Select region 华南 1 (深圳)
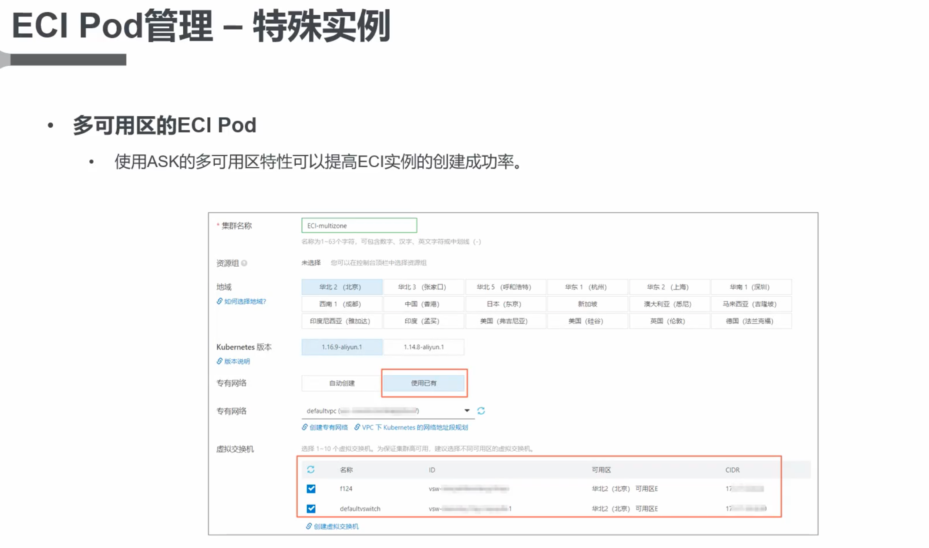This screenshot has width=929, height=548. pyautogui.click(x=751, y=287)
